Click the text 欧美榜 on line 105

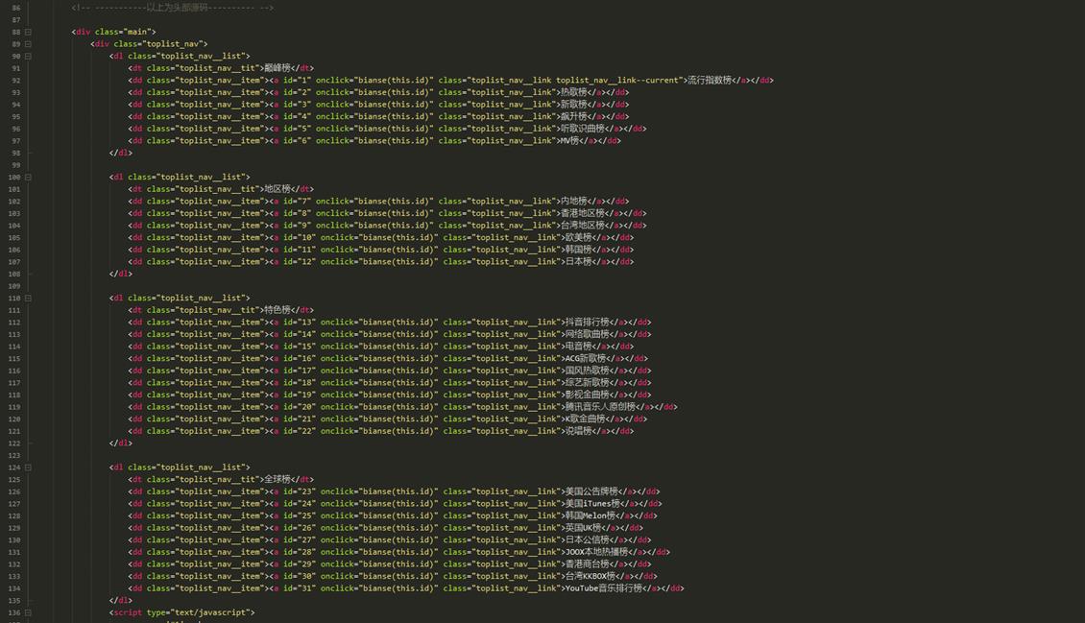[x=578, y=237]
